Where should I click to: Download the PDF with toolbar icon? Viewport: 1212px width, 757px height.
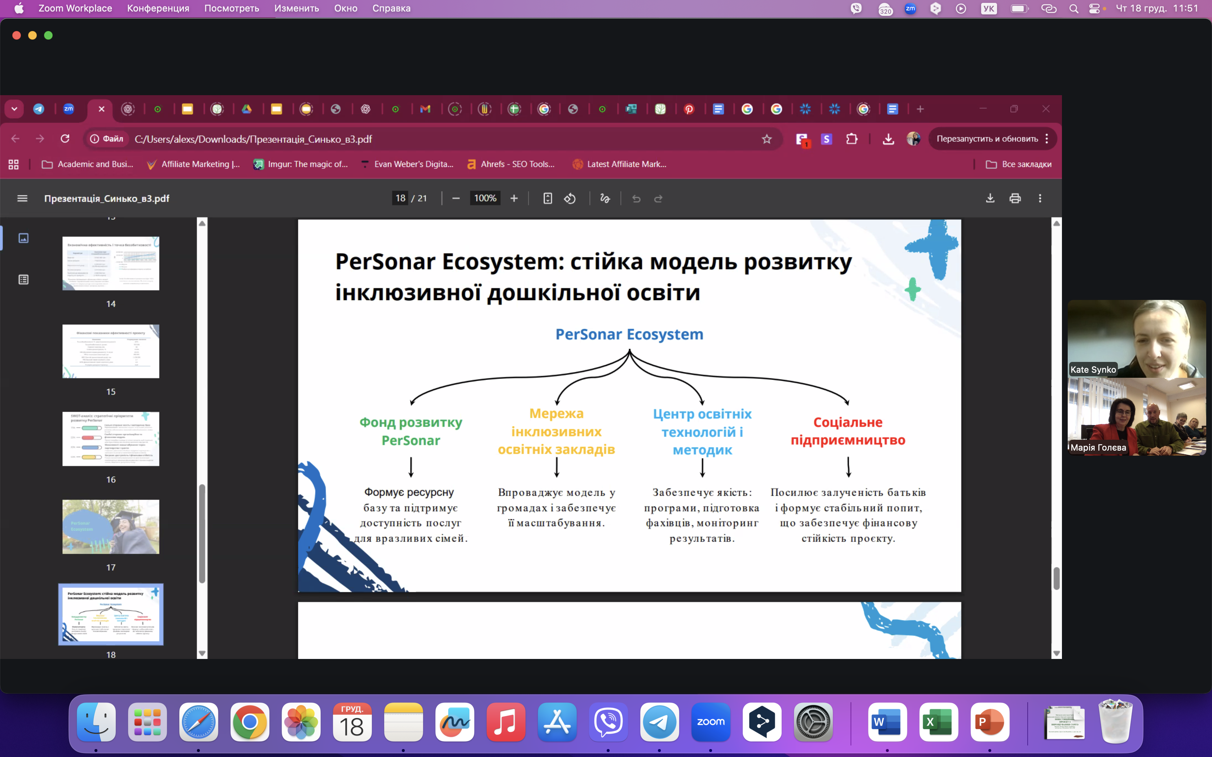tap(990, 199)
